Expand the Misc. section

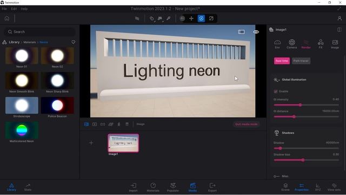pyautogui.click(x=285, y=176)
